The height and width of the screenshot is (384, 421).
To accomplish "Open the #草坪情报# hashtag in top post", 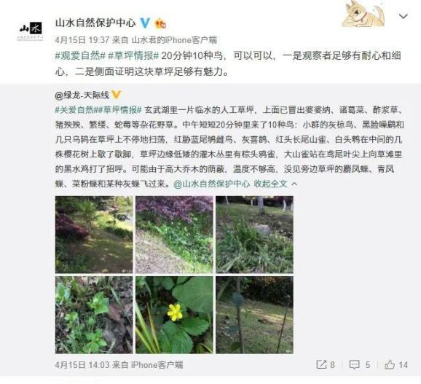I will 133,56.
